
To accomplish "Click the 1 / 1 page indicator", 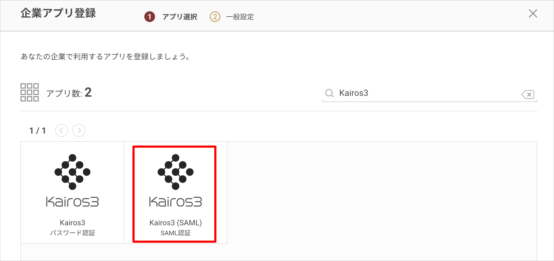I will pyautogui.click(x=38, y=131).
